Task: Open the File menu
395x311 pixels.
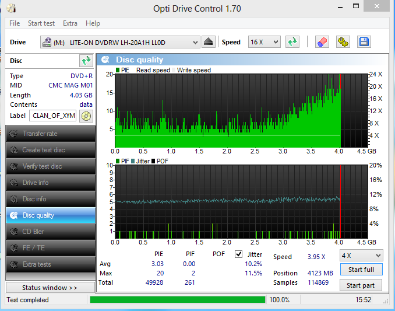Action: pyautogui.click(x=15, y=23)
